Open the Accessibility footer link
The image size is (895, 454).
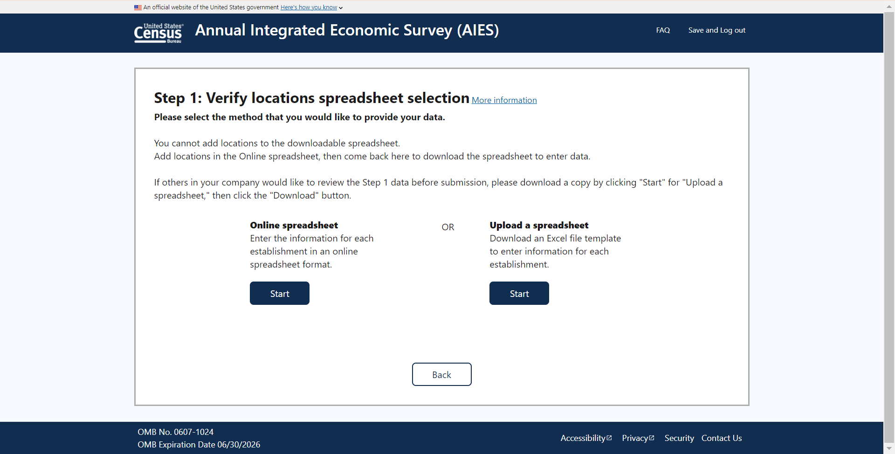582,438
